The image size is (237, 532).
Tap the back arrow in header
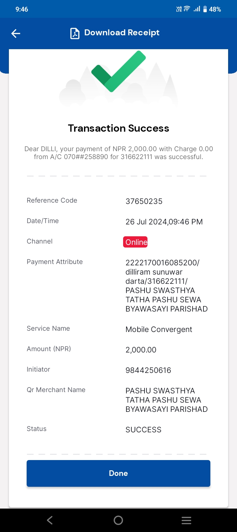point(16,33)
